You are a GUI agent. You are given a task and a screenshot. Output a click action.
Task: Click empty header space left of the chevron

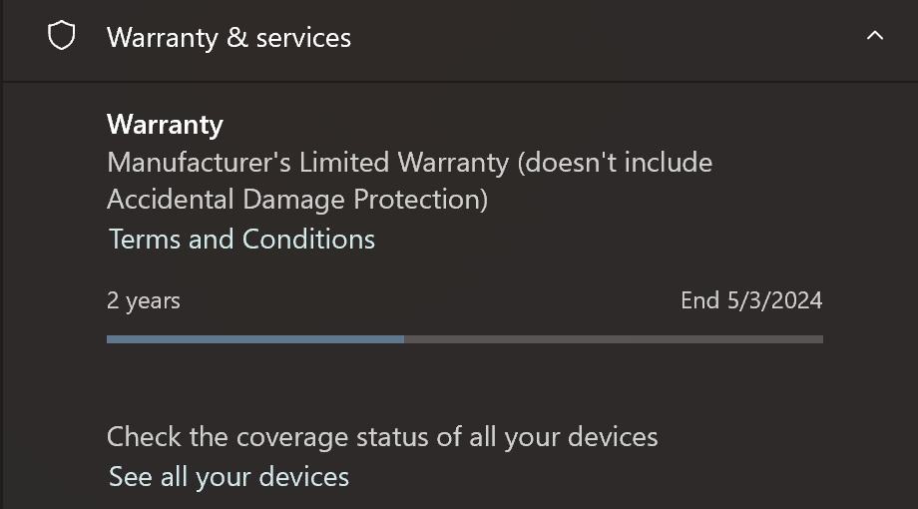(x=599, y=37)
